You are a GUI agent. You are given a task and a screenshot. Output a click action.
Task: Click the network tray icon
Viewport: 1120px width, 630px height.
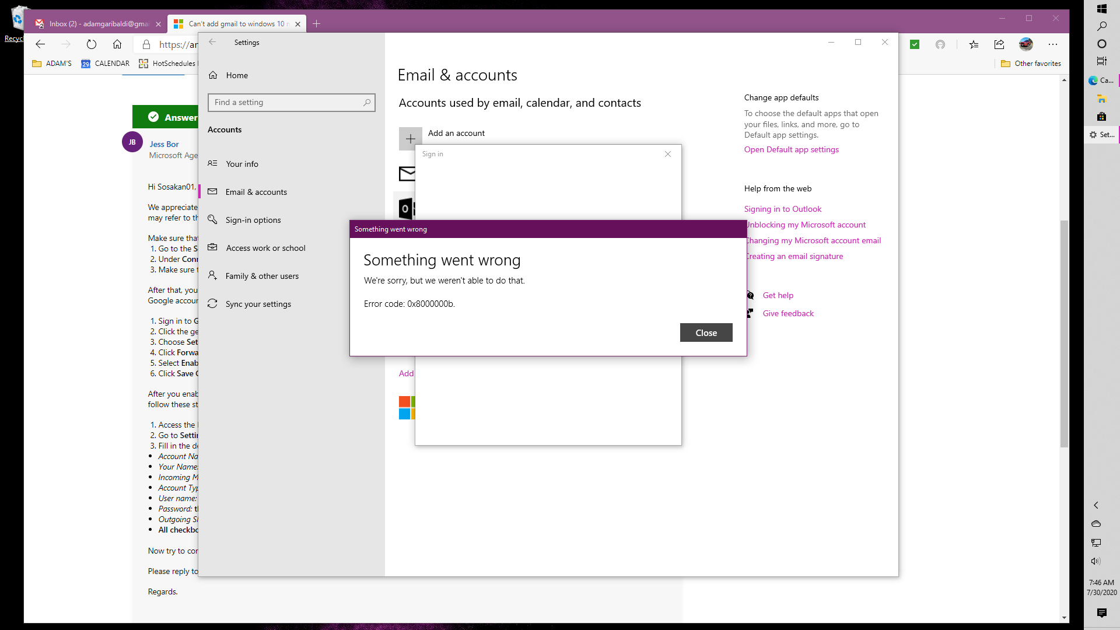1096,542
